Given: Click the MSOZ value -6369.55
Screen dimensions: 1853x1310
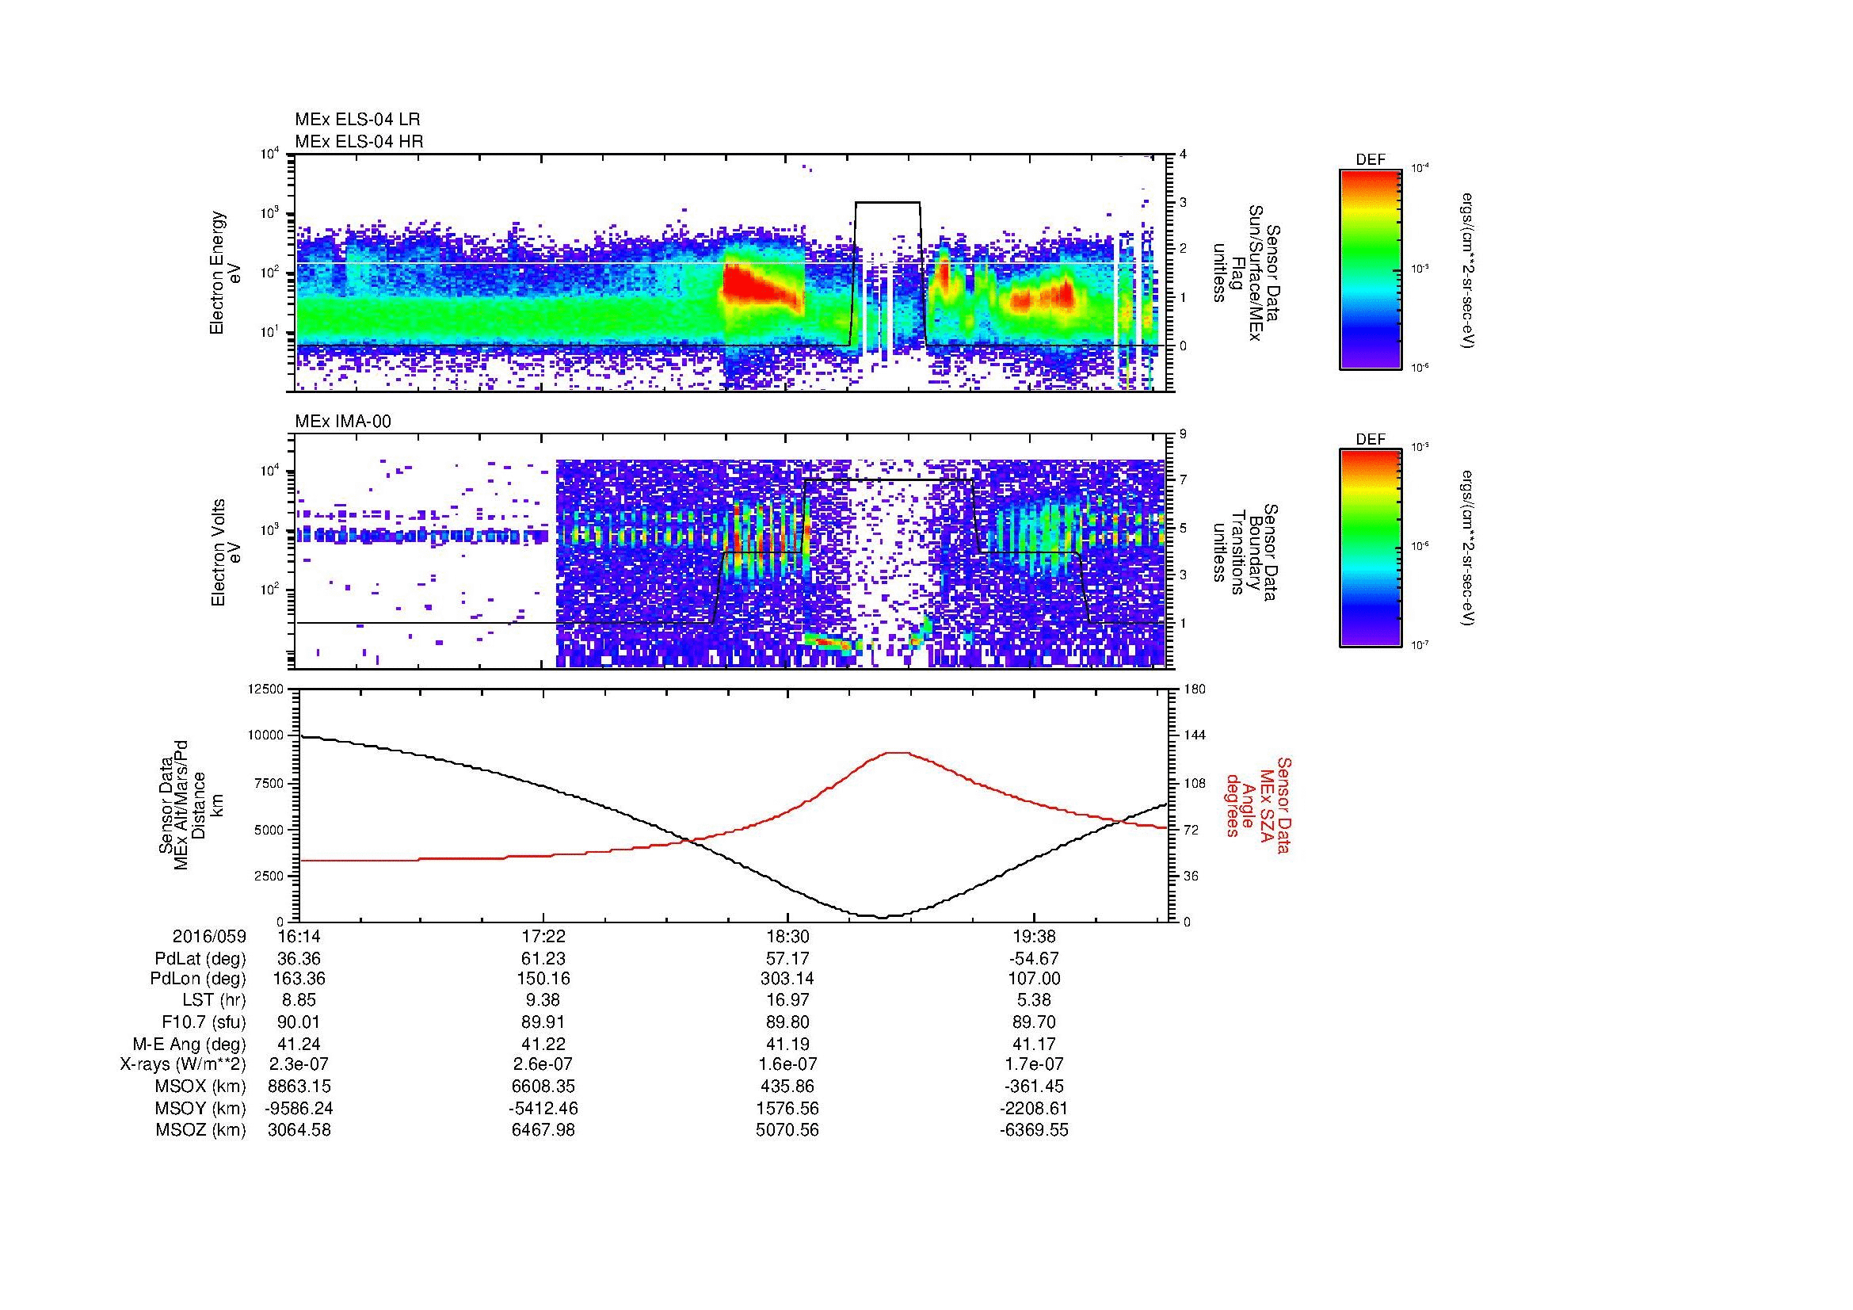Looking at the screenshot, I should coord(1034,1130).
